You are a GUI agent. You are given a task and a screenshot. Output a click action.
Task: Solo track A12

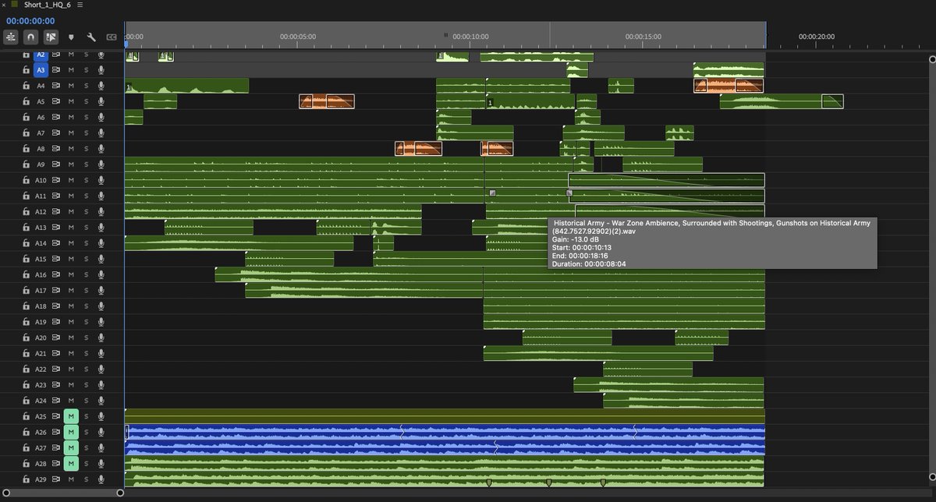pos(86,211)
